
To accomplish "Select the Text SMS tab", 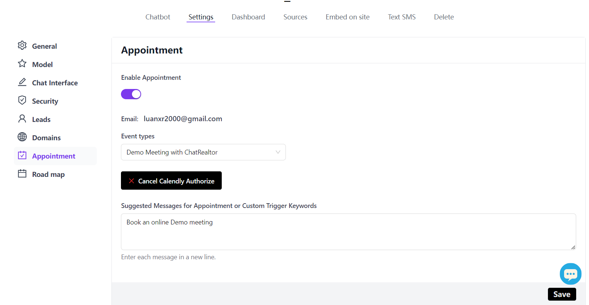I will point(401,17).
